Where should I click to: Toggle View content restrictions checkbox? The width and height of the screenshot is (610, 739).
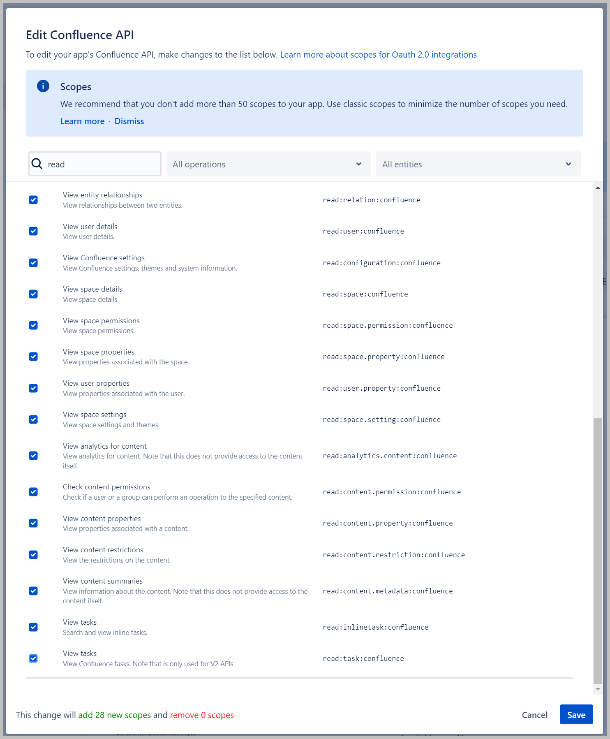point(33,555)
